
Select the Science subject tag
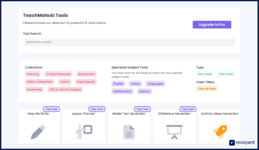coord(144,91)
